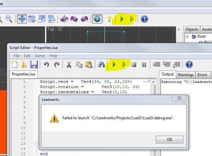Viewport: 212px width, 156px height.
Task: Click the light bulb icon in main toolbar
Action: [x=109, y=19]
